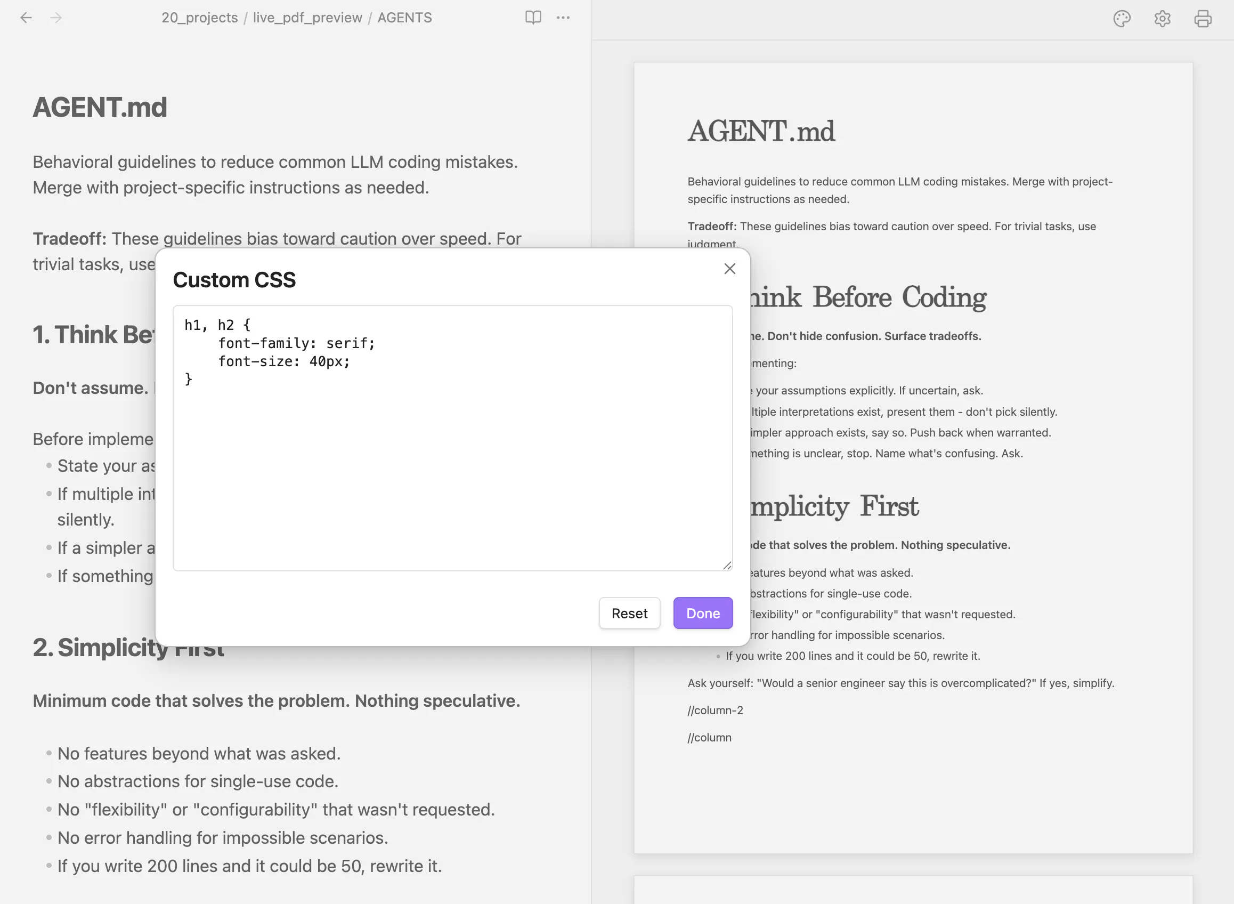The height and width of the screenshot is (904, 1234).
Task: Open the palette custom CSS icon
Action: [1122, 19]
